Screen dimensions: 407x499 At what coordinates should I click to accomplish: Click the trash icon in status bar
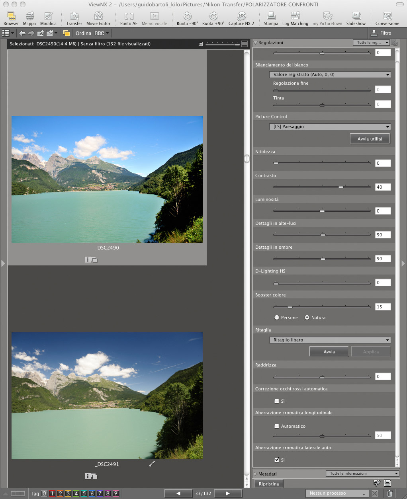[x=389, y=493]
